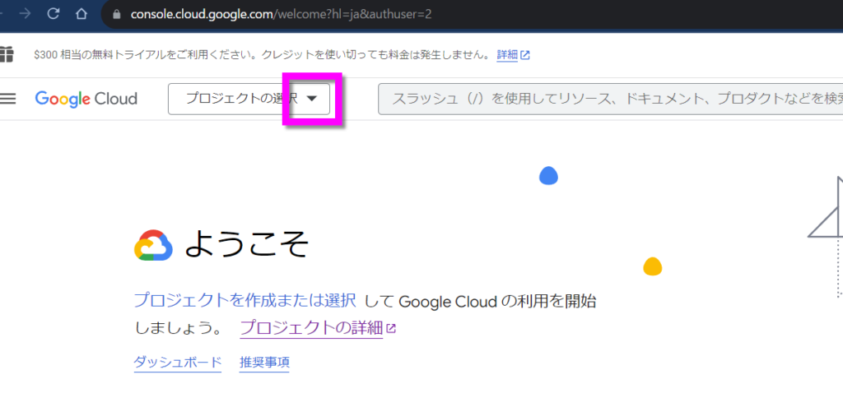
Task: Click the ようこそ heading text
Action: point(247,244)
